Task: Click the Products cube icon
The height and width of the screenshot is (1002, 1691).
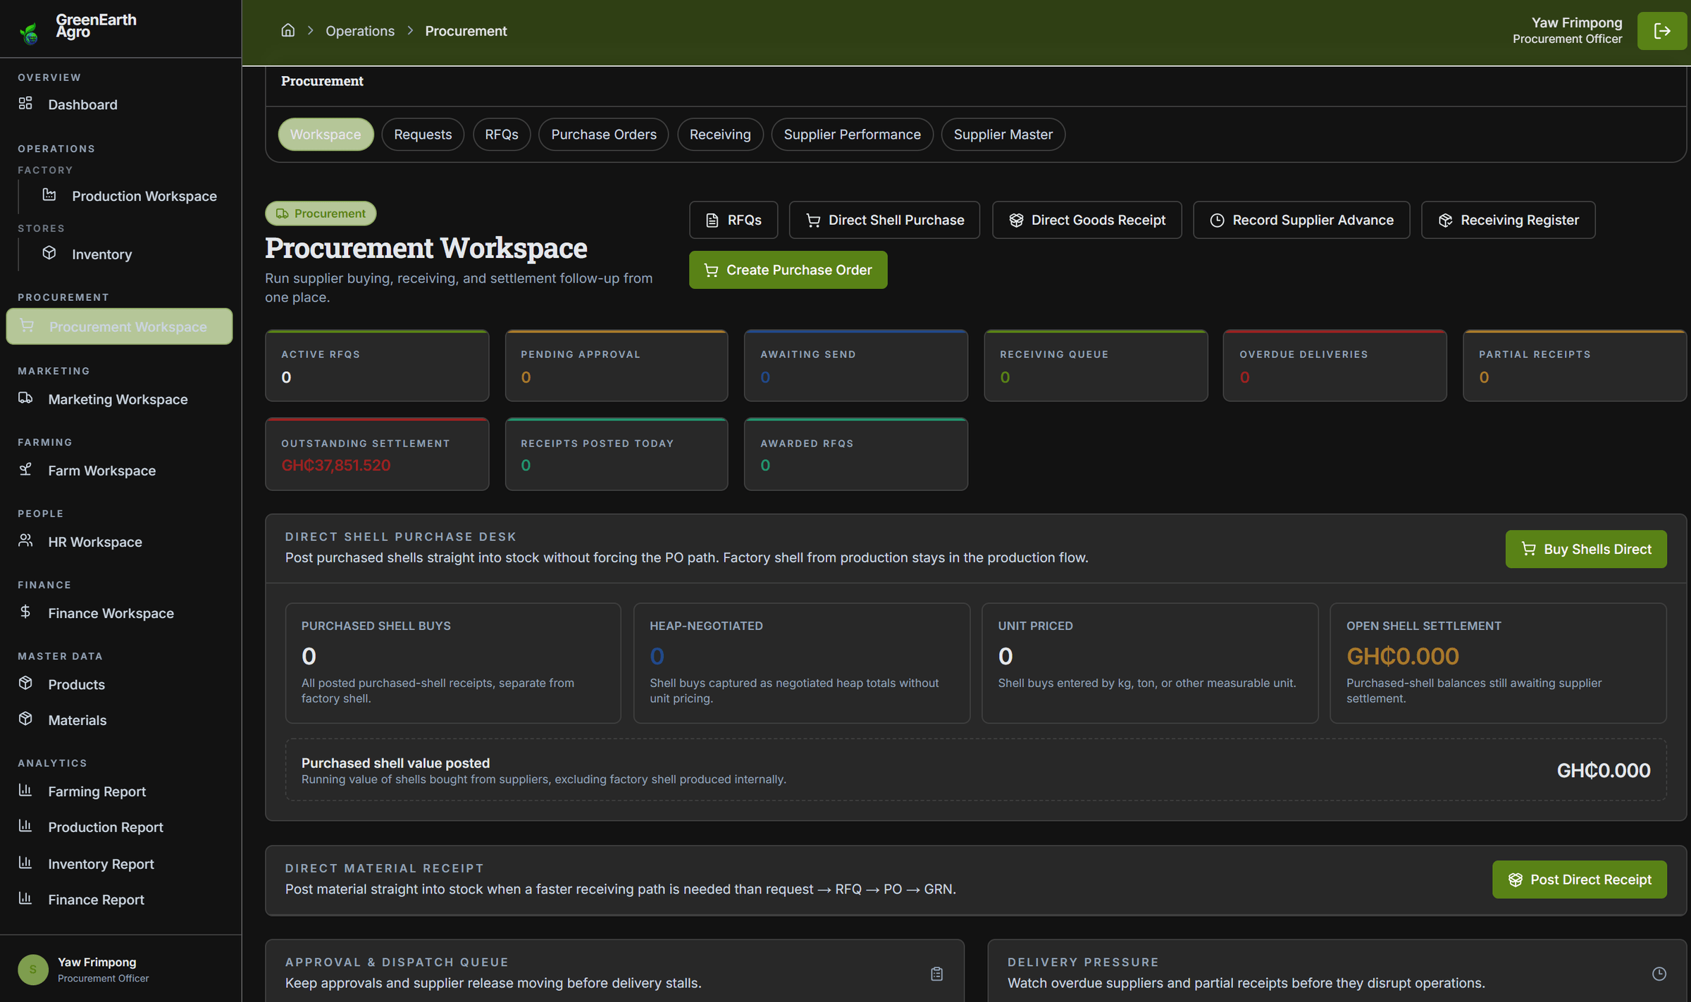Action: pyautogui.click(x=25, y=684)
